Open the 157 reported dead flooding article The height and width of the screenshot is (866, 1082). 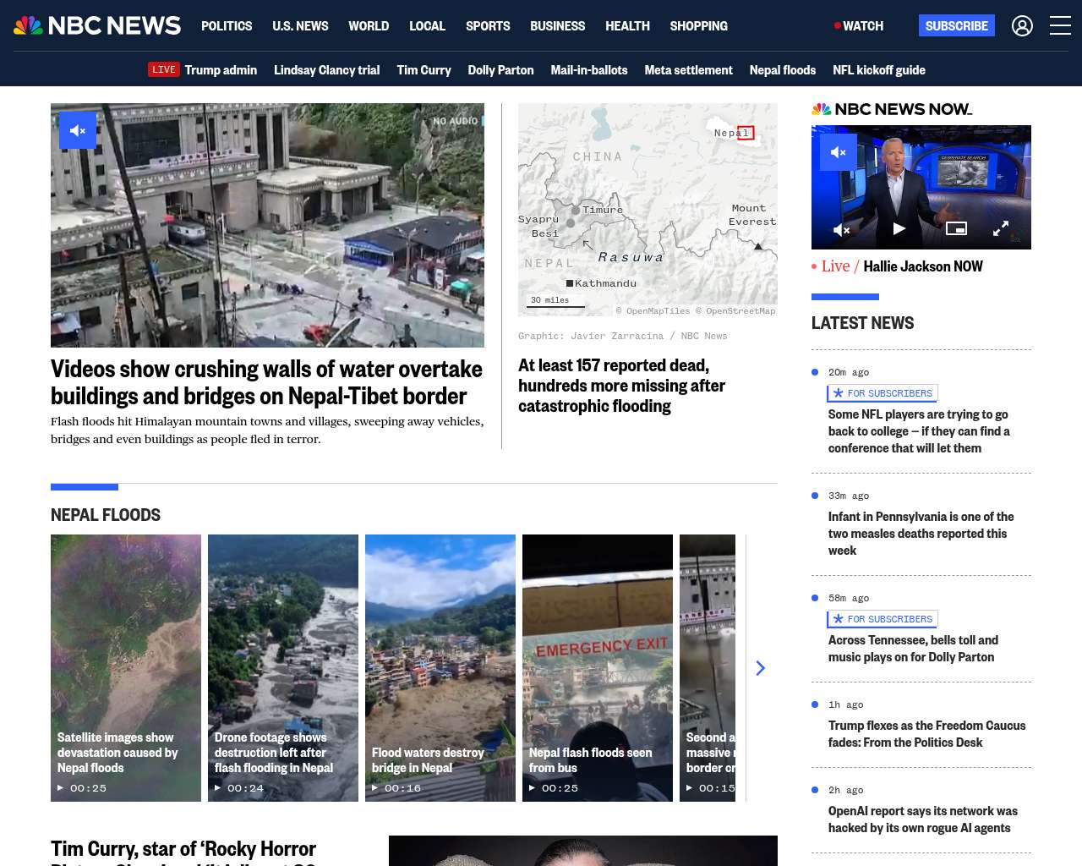[x=621, y=386]
